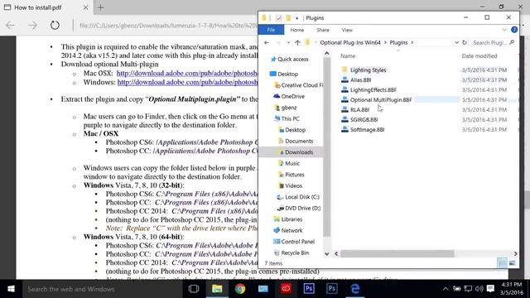
Task: Go back in Edge browser
Action: click(11, 25)
